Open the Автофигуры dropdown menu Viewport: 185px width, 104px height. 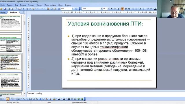tap(16, 99)
